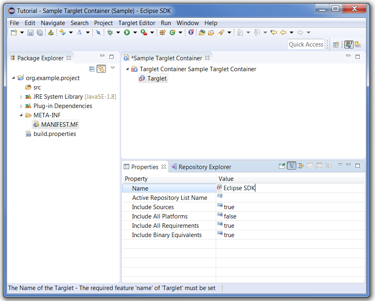The width and height of the screenshot is (375, 301).
Task: Collapse the Targlet Container node in editor
Action: pos(127,69)
